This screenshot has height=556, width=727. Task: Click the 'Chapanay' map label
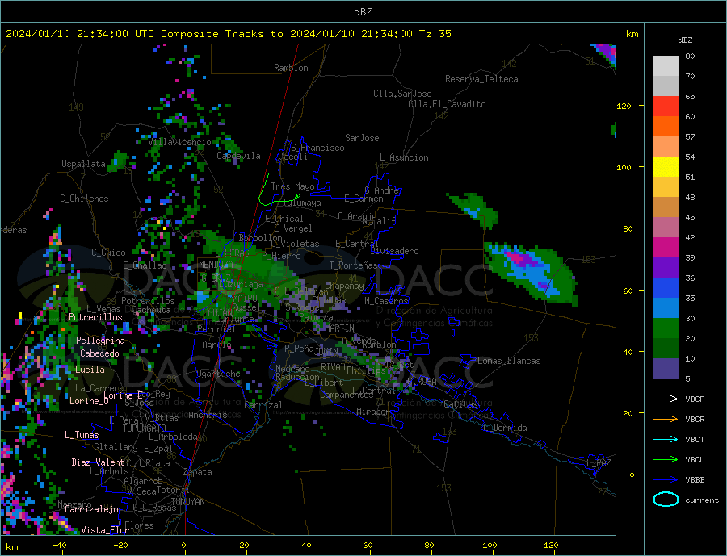[x=344, y=286]
